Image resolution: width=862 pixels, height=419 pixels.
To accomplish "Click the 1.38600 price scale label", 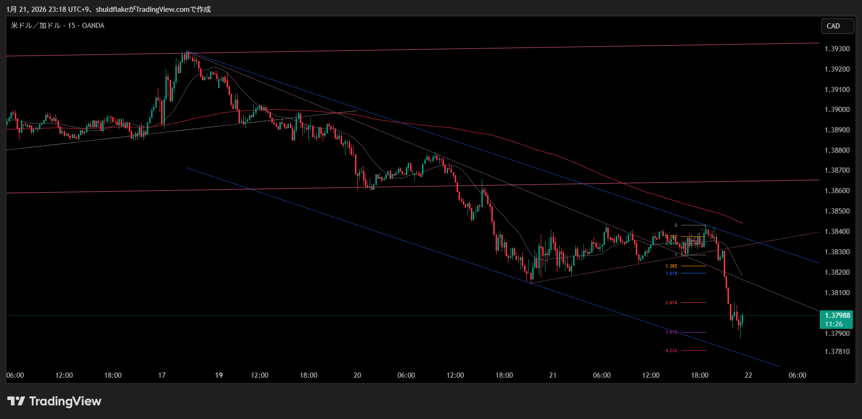I will click(837, 191).
